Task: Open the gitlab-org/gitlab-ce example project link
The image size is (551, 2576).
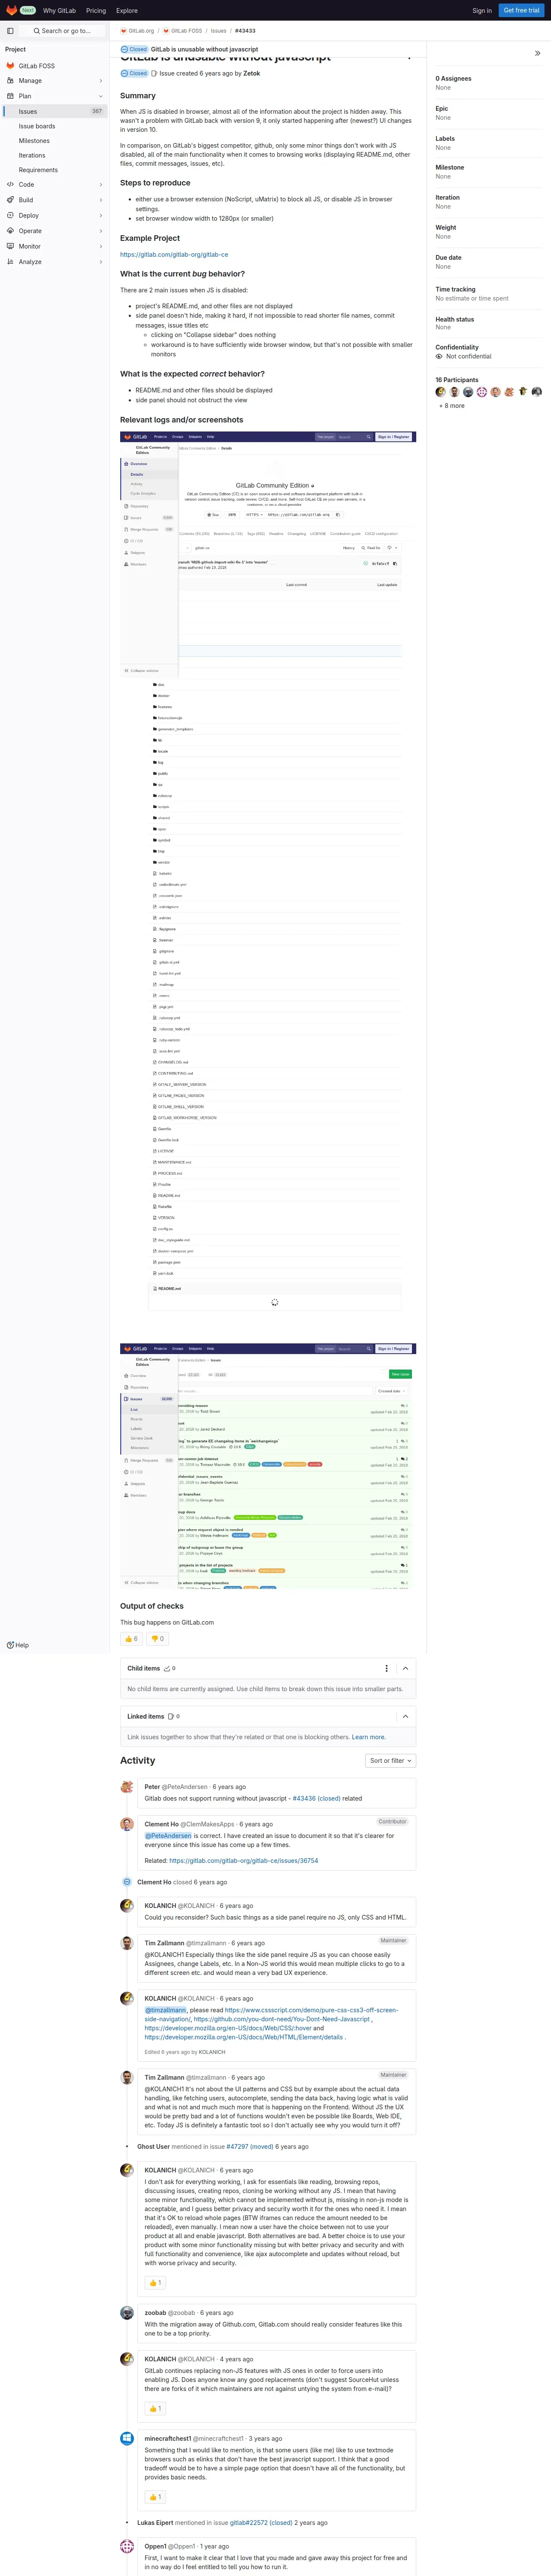Action: (174, 255)
